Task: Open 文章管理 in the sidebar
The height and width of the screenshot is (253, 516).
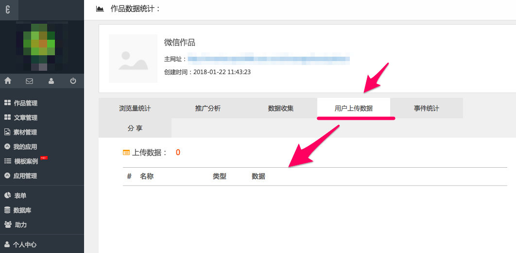Action: click(x=25, y=118)
